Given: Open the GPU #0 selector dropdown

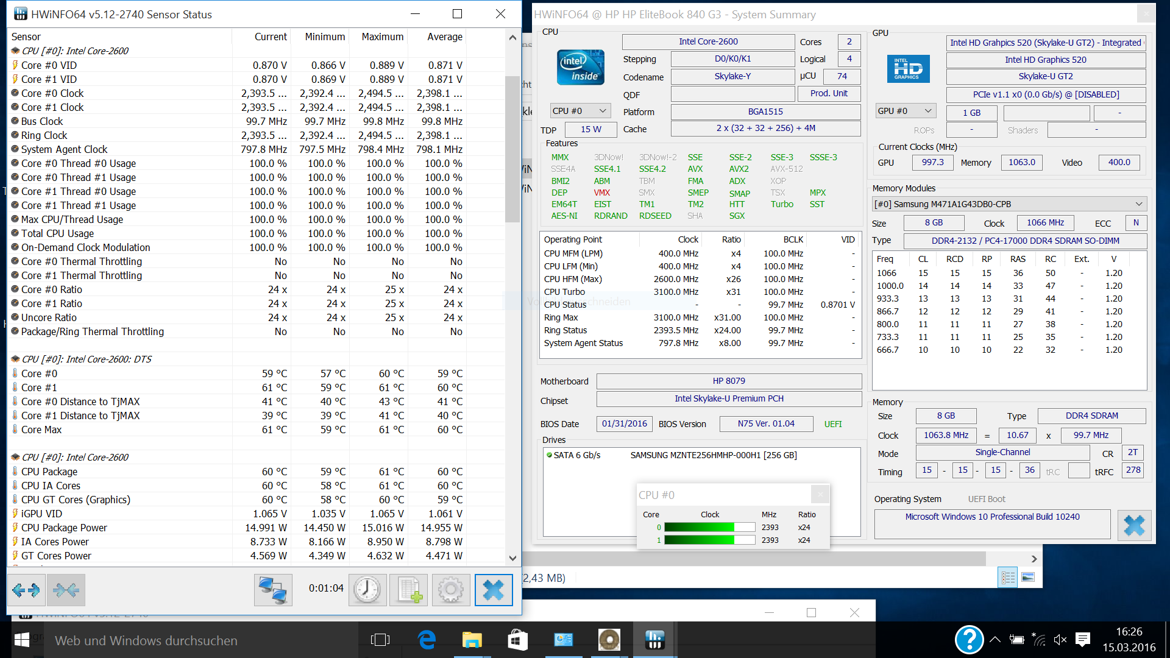Looking at the screenshot, I should point(906,111).
